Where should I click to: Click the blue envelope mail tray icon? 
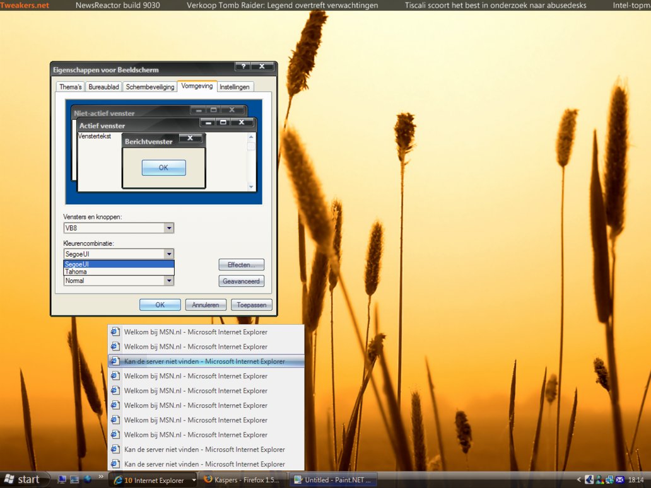coord(619,480)
